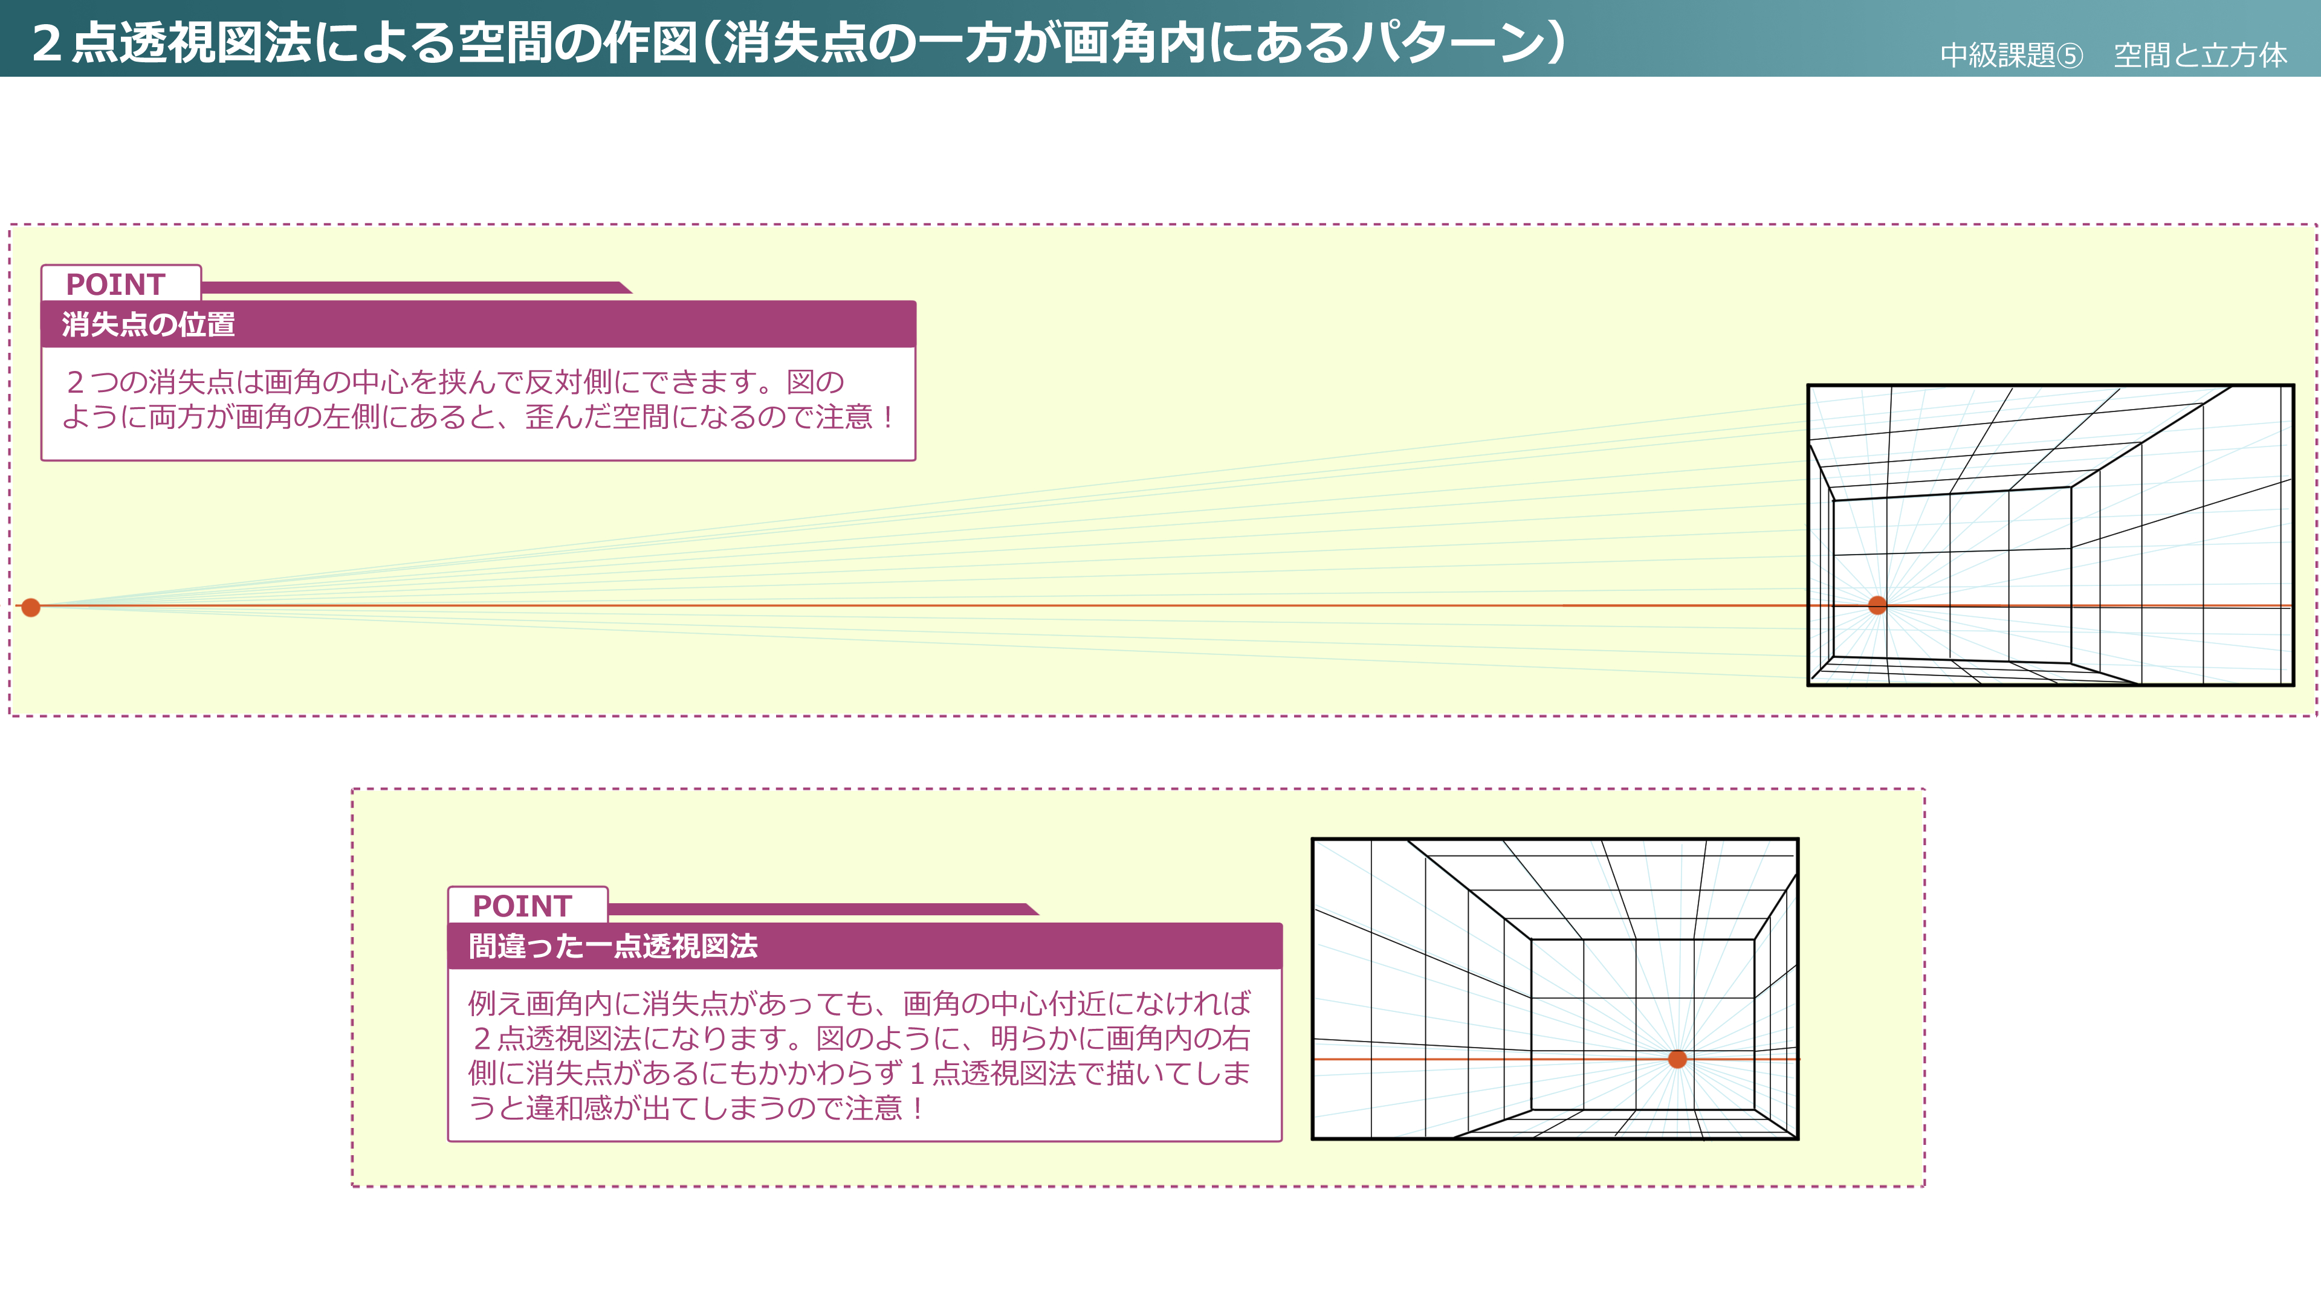Click the lower POINT tab label
Image resolution: width=2321 pixels, height=1305 pixels.
[x=523, y=906]
